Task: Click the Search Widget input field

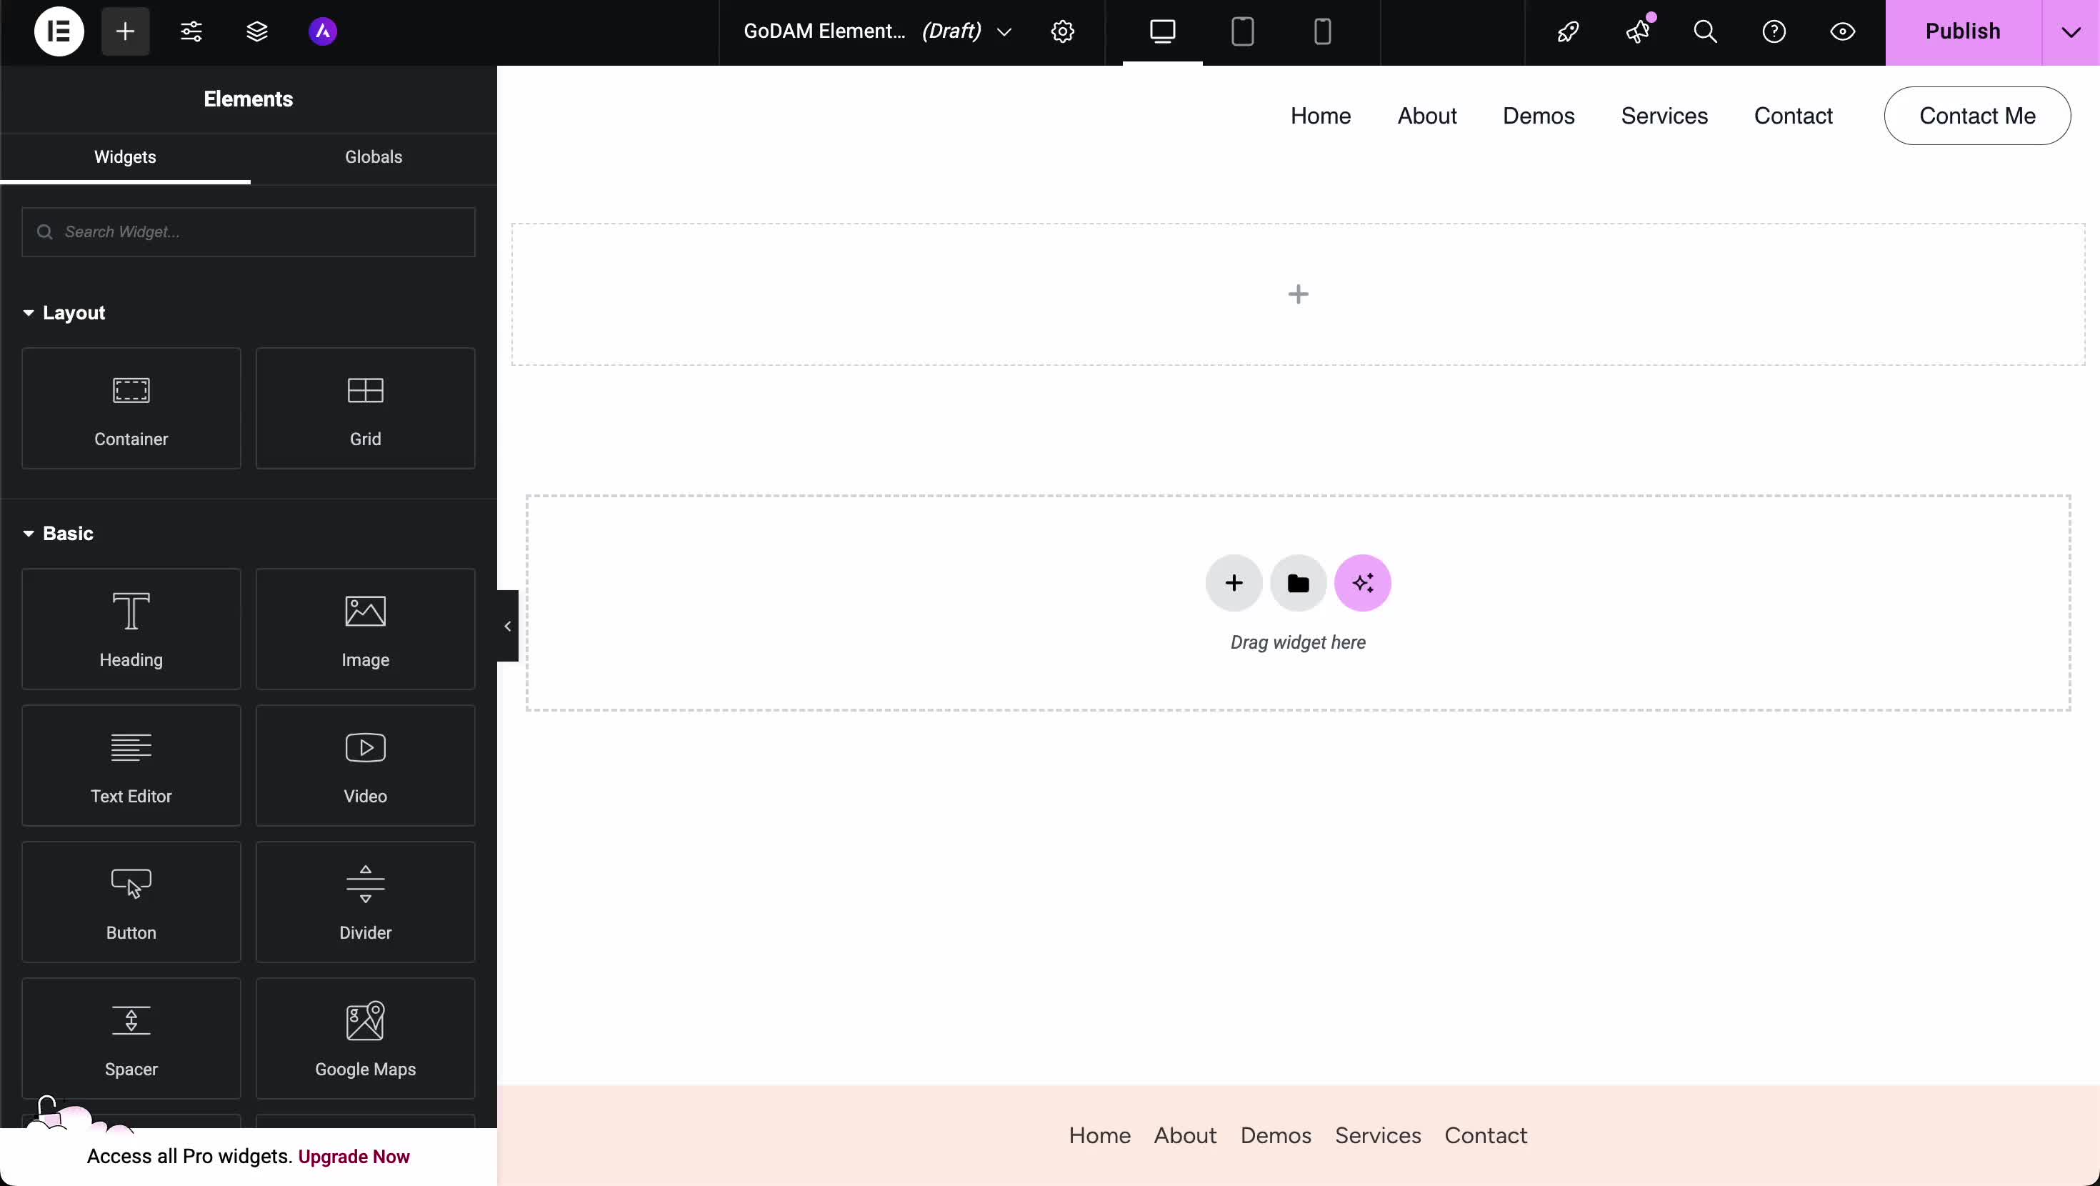Action: (x=248, y=231)
